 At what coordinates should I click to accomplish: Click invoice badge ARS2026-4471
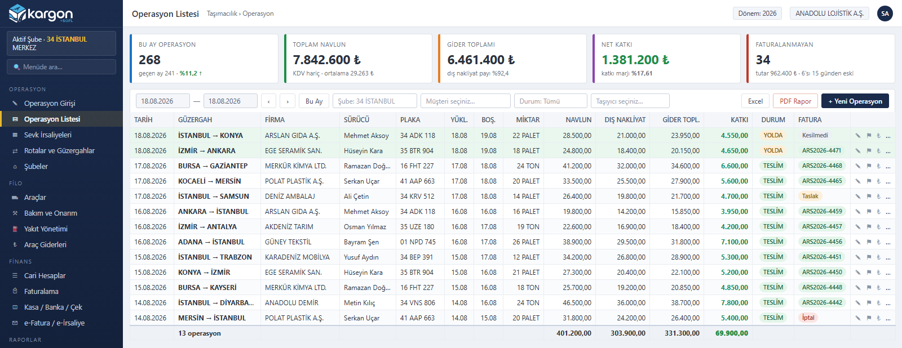click(821, 151)
